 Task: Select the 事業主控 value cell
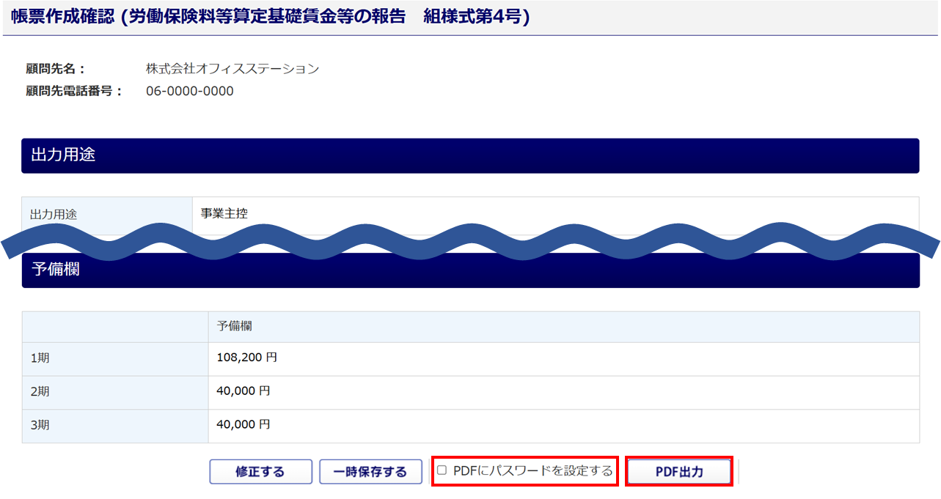tap(224, 214)
